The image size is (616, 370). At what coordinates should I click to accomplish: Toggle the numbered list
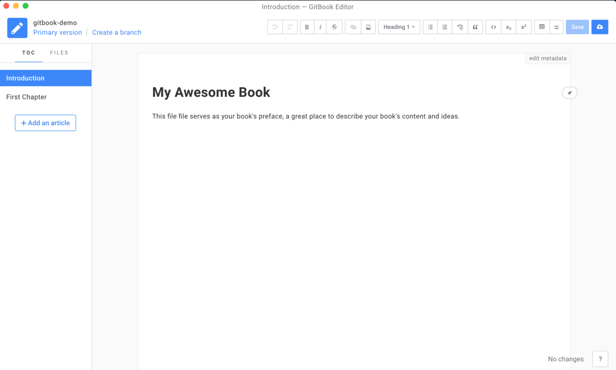pos(445,27)
